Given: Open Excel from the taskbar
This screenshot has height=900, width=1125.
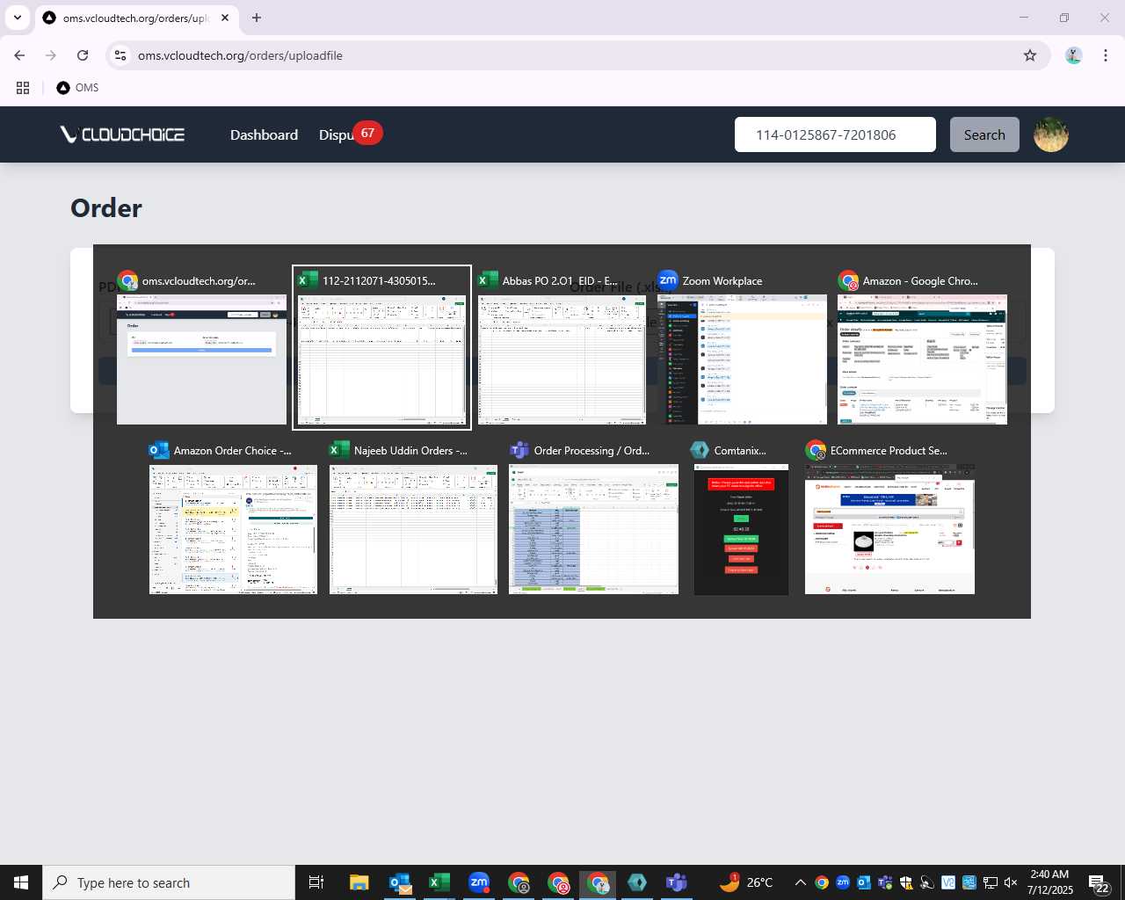Looking at the screenshot, I should pos(439,882).
